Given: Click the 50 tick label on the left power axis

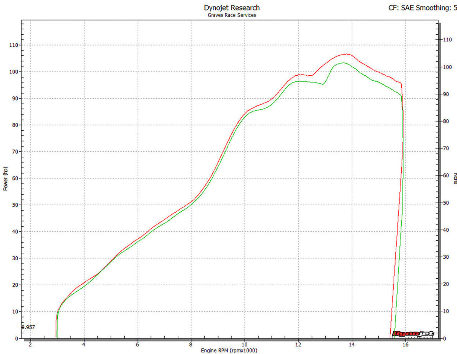Looking at the screenshot, I should (x=14, y=205).
